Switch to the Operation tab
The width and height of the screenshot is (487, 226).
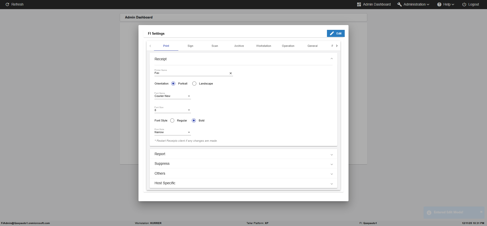[288, 46]
